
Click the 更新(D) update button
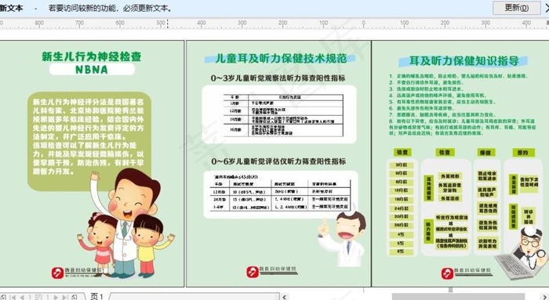(516, 7)
